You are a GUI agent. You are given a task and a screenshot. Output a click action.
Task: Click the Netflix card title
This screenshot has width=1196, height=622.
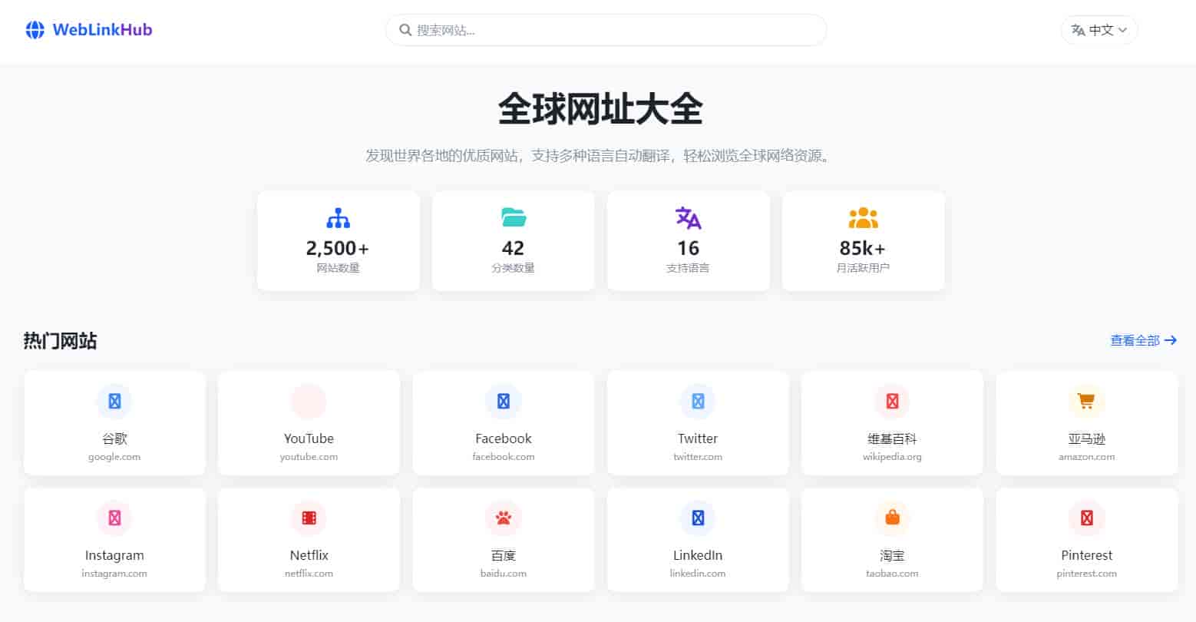click(x=309, y=555)
